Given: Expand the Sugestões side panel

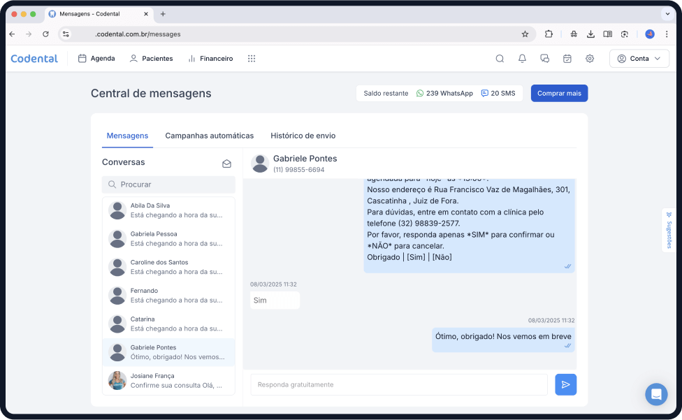Looking at the screenshot, I should pos(668,230).
